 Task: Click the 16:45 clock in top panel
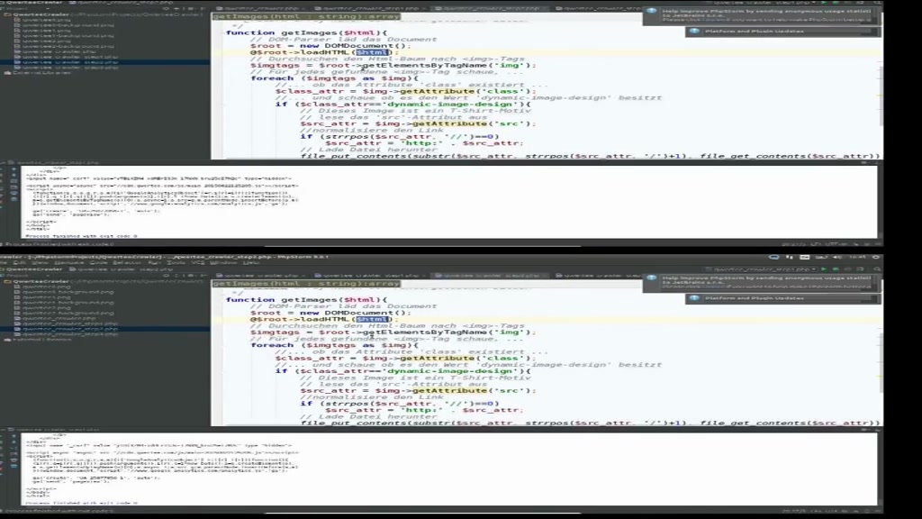(x=858, y=257)
